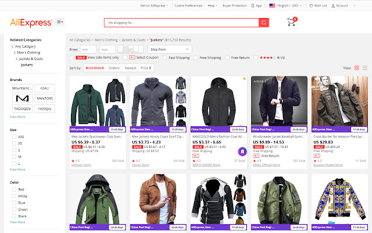
Task: Open the categories hamburger menu icon
Action: click(60, 22)
